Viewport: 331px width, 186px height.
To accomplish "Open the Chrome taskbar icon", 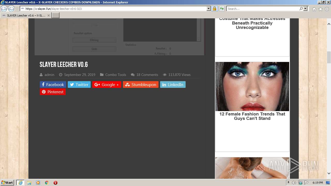I will click(x=47, y=183).
